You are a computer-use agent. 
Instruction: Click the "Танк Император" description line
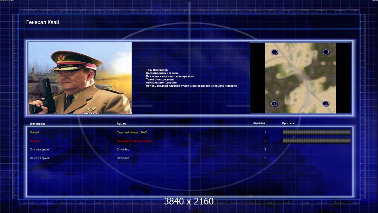pos(157,70)
